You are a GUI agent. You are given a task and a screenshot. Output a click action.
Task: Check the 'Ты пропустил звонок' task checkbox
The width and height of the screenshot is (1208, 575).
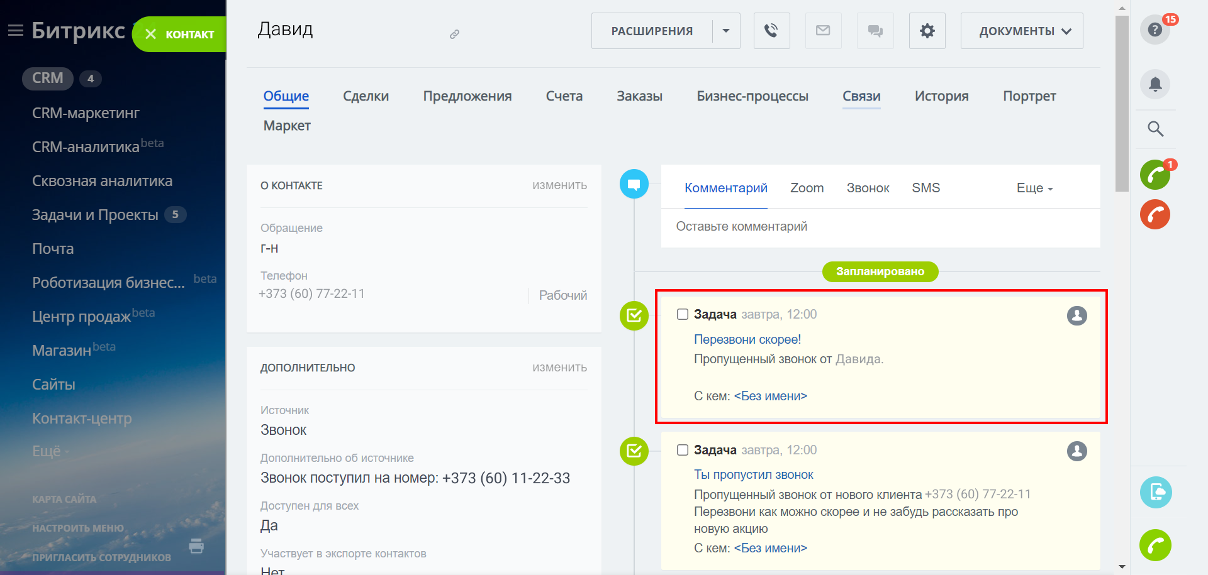682,450
